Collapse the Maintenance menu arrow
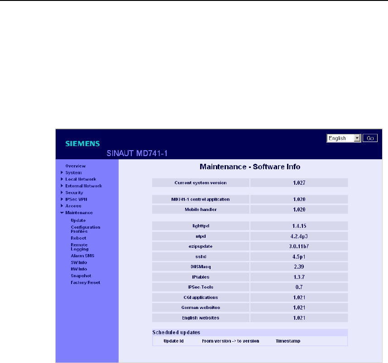The height and width of the screenshot is (363, 388). coord(62,213)
